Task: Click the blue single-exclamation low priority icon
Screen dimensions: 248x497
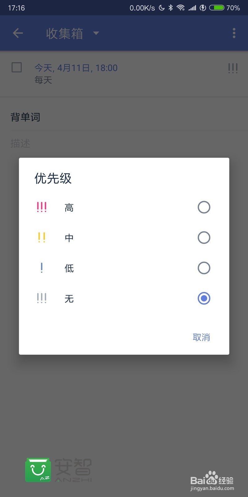Action: 42,268
